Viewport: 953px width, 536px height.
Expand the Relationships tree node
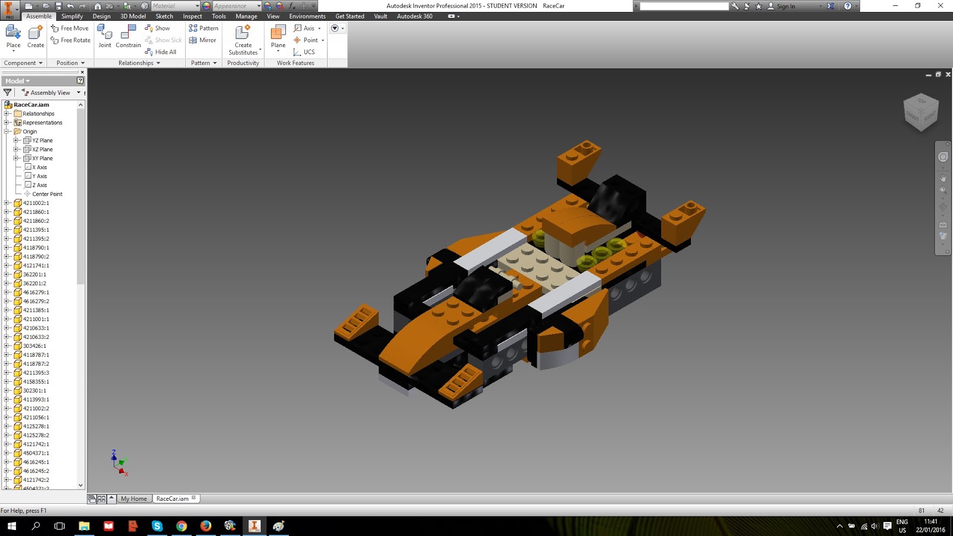pyautogui.click(x=7, y=113)
